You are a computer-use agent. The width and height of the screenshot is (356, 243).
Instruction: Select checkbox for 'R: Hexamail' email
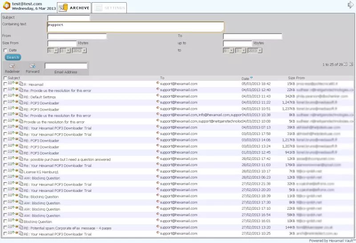[x=5, y=84]
